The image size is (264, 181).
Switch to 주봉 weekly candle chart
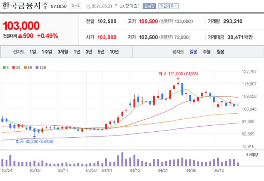[207, 52]
